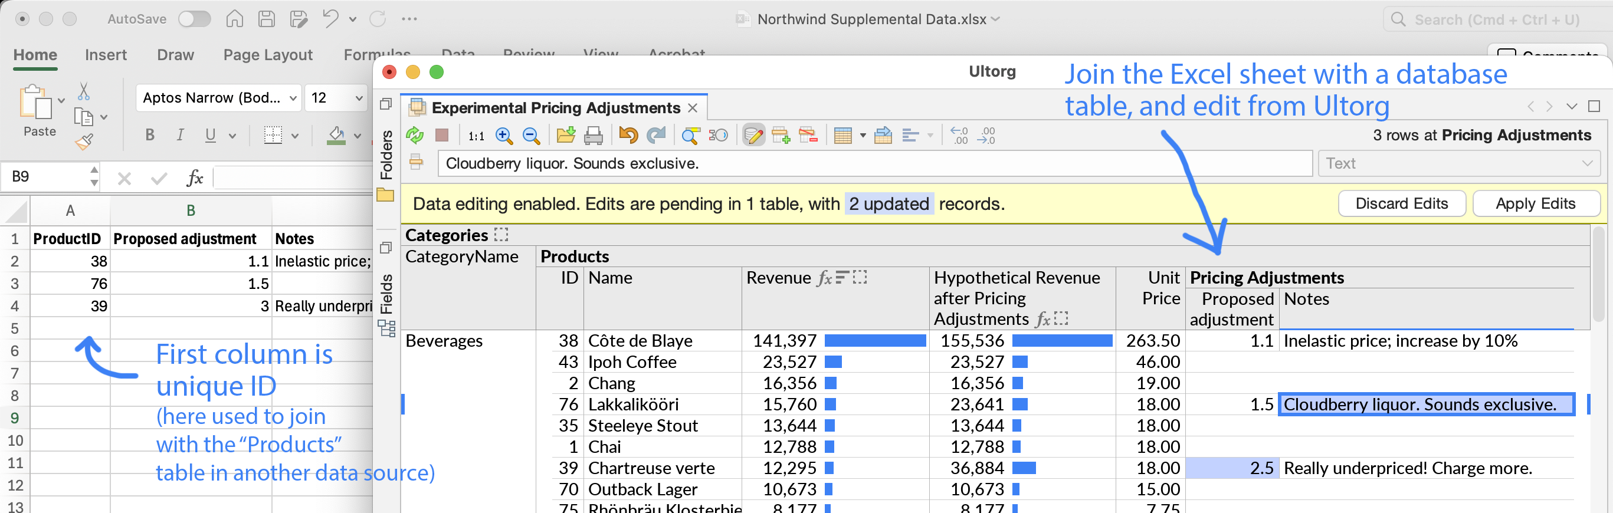
Task: Click the Cut scissors icon in Excel
Action: [x=83, y=91]
